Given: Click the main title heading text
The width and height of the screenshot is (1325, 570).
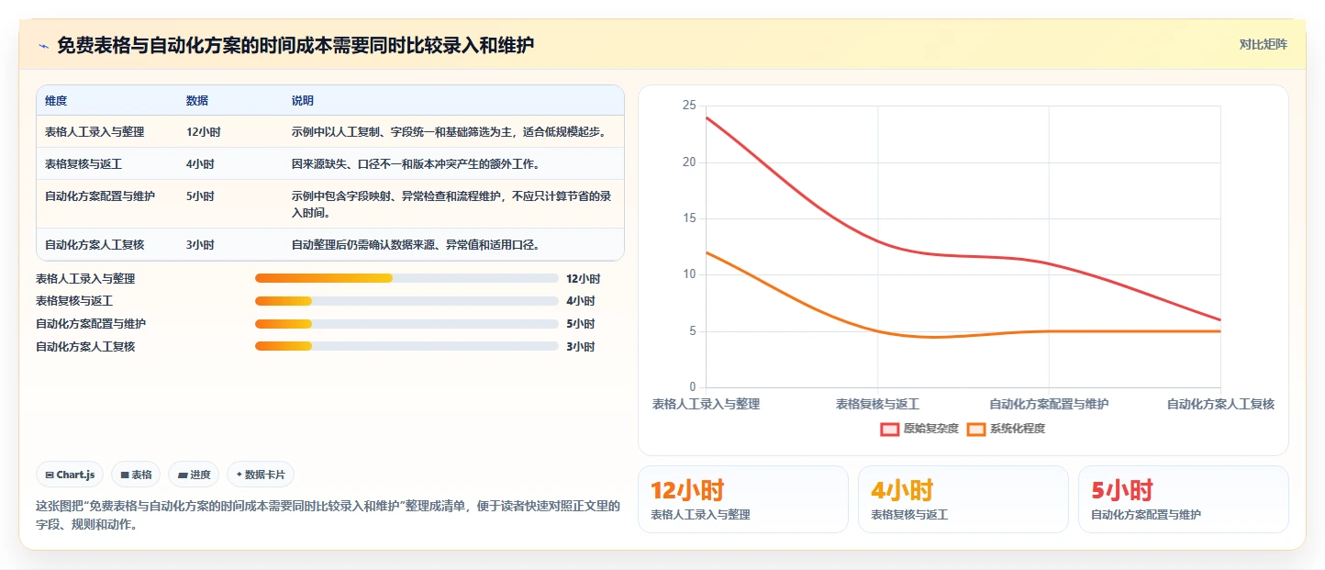Looking at the screenshot, I should pos(295,45).
